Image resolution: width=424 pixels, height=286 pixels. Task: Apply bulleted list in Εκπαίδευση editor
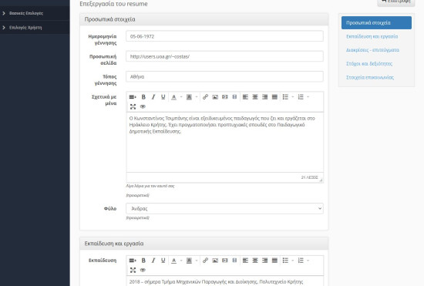(285, 261)
